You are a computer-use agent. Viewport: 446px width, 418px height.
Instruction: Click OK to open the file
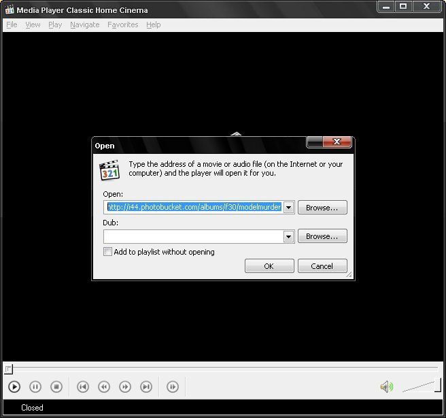click(x=269, y=266)
